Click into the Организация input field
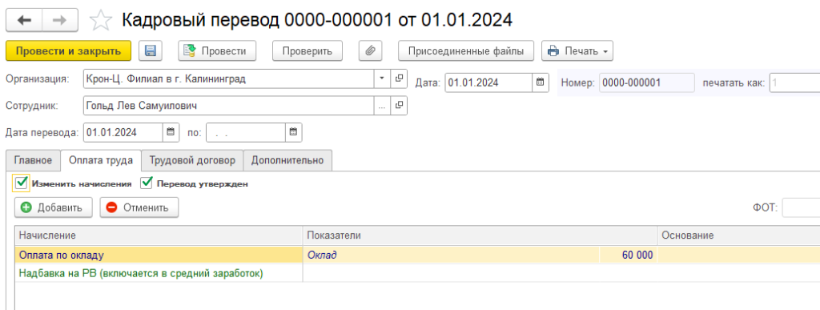This screenshot has height=310, width=820. click(228, 79)
